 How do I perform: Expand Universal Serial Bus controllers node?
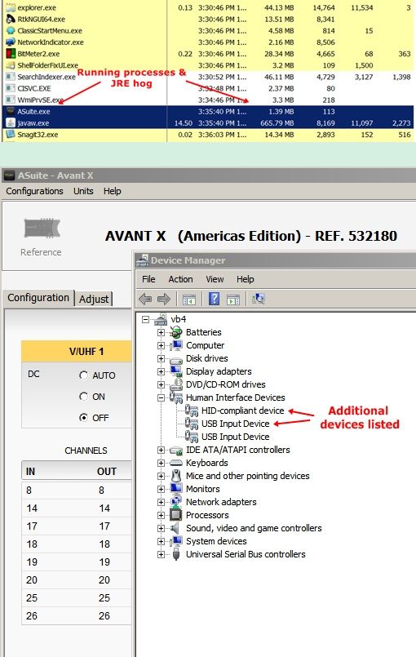point(161,554)
